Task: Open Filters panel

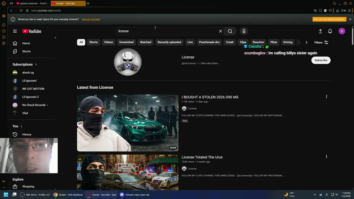Action: [321, 42]
